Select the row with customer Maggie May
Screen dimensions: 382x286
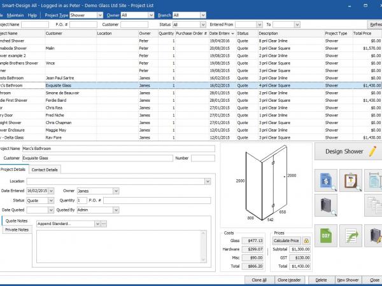tap(191, 130)
